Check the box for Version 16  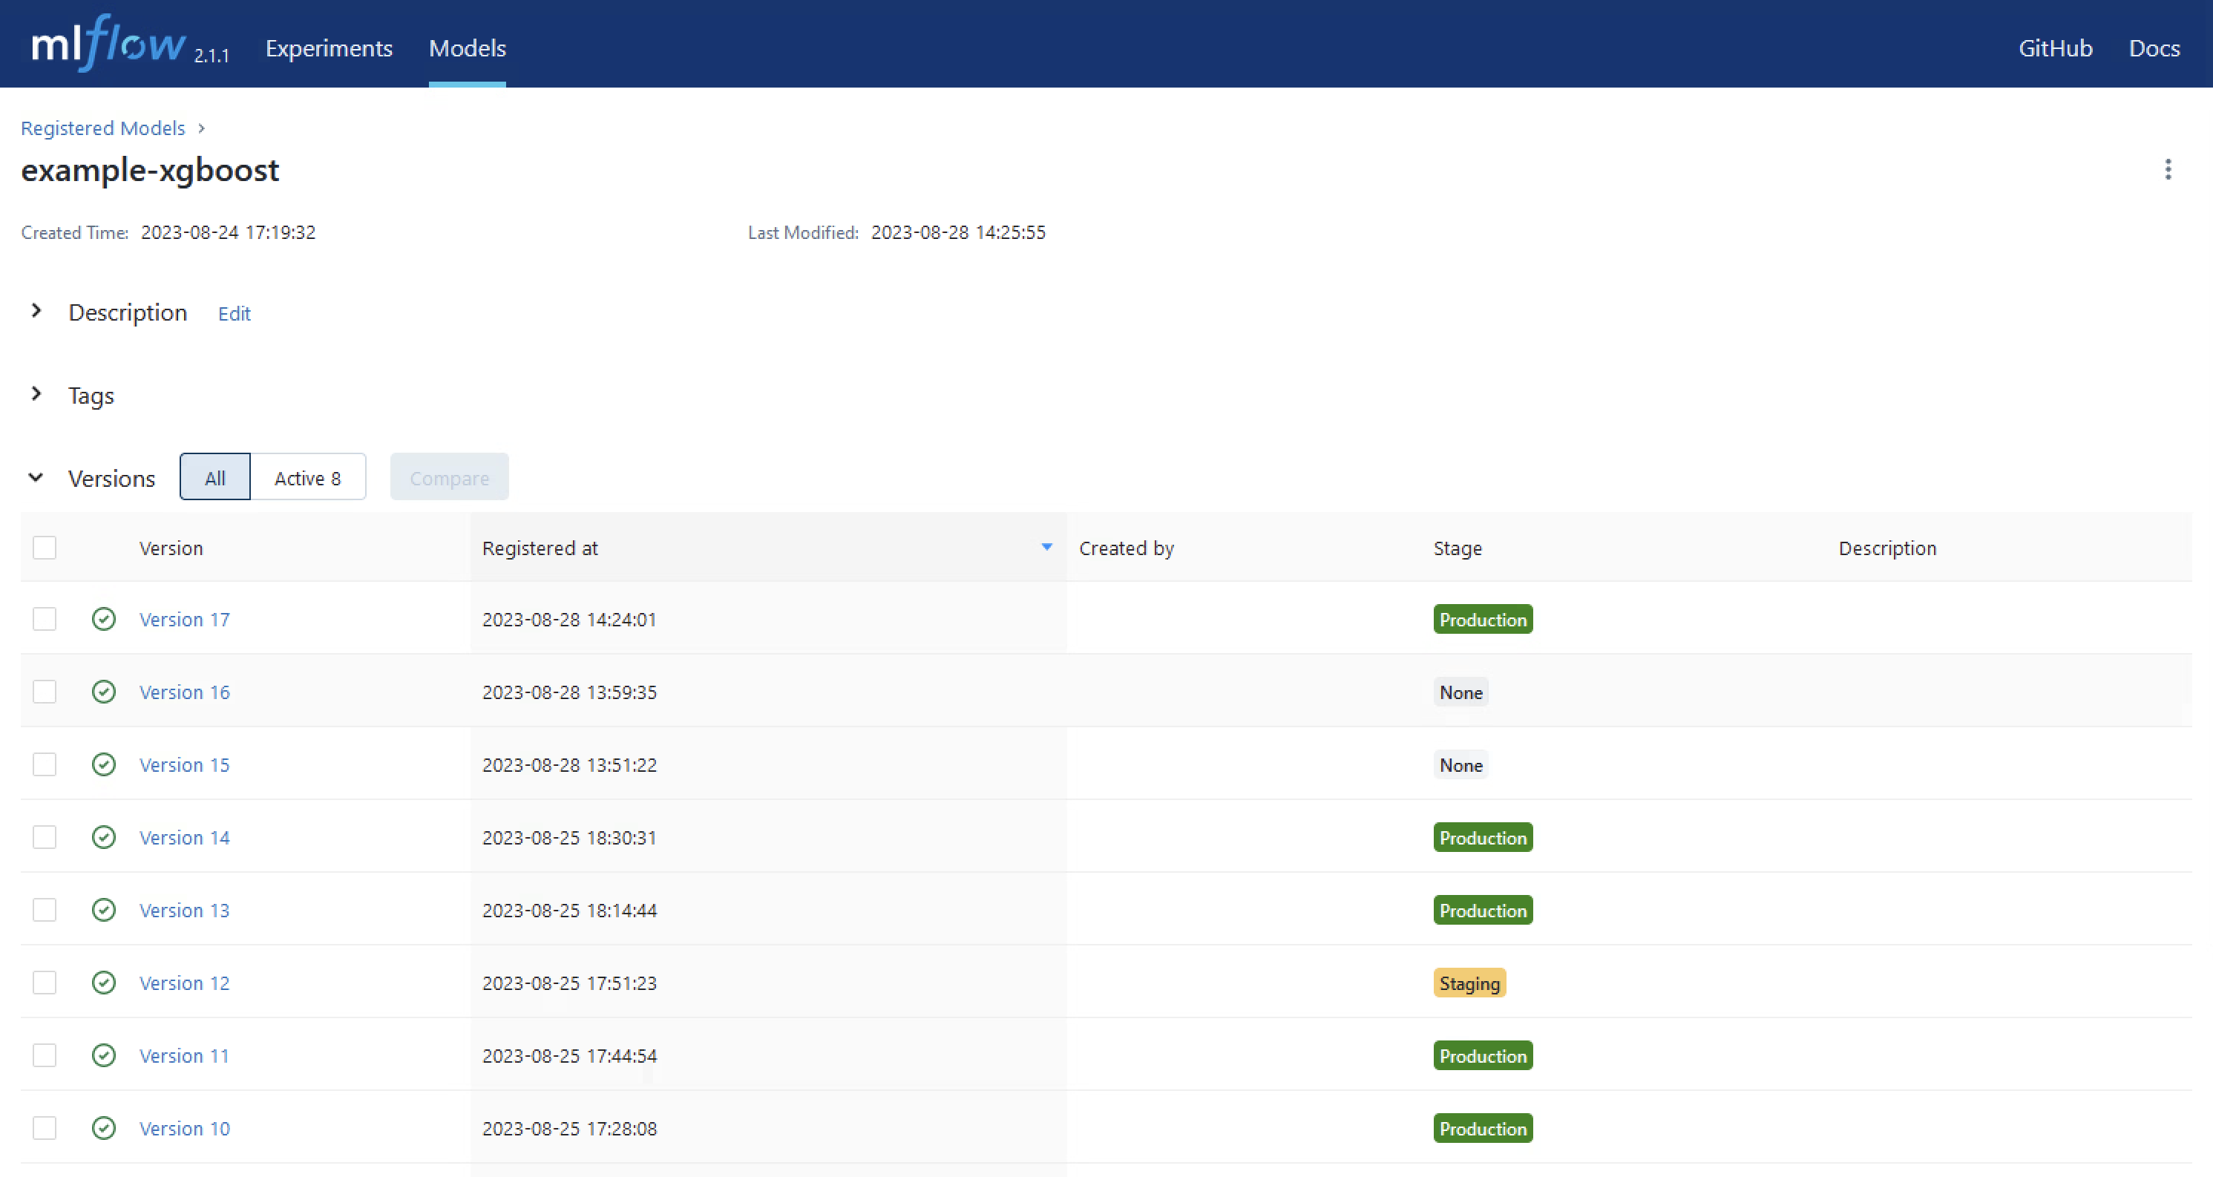pos(45,692)
